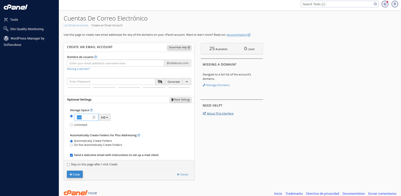Open the notifications bell icon
The width and height of the screenshot is (401, 196).
pyautogui.click(x=385, y=4)
